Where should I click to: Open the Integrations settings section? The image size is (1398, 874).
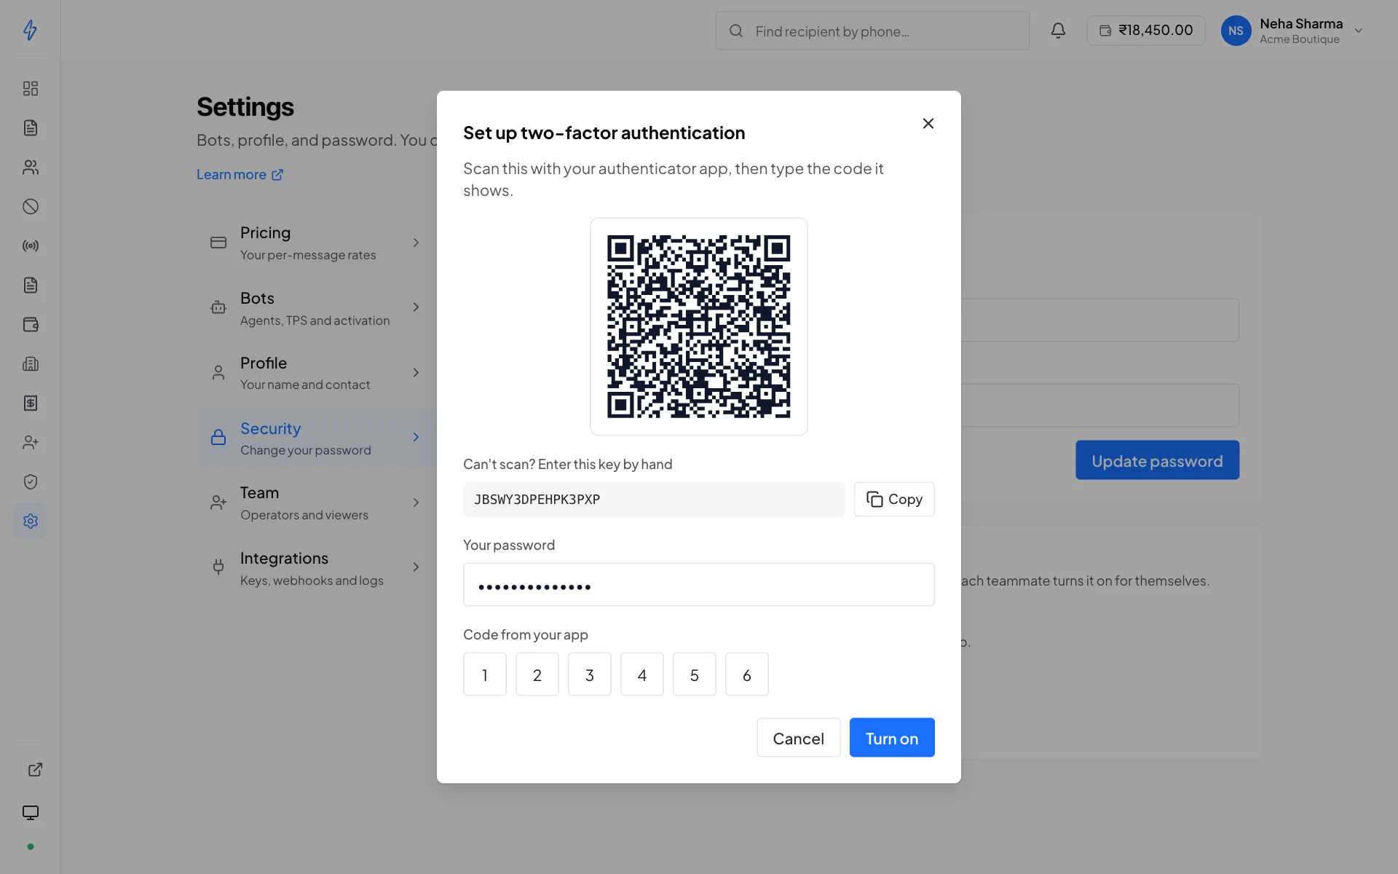317,567
